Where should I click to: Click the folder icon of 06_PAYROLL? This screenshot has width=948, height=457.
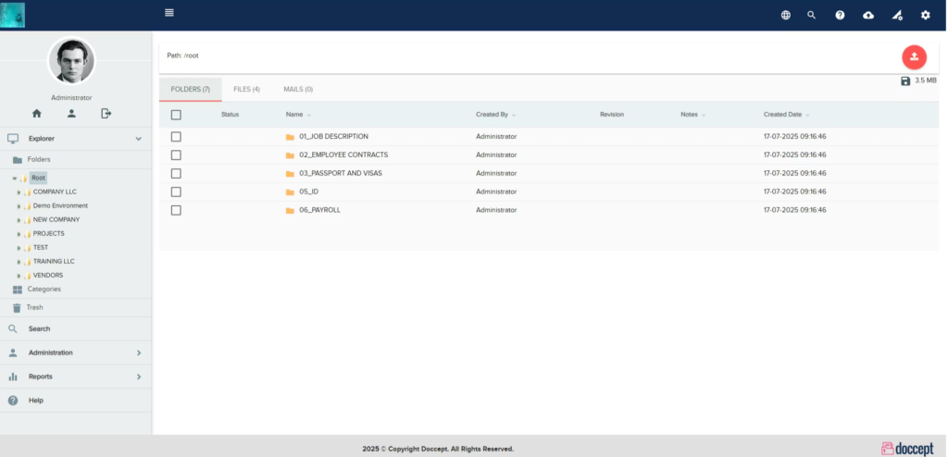tap(290, 210)
